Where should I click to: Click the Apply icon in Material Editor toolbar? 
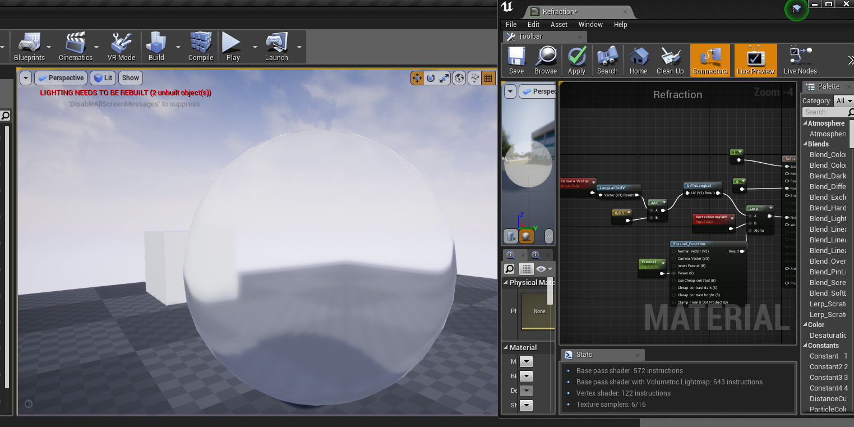click(x=576, y=59)
